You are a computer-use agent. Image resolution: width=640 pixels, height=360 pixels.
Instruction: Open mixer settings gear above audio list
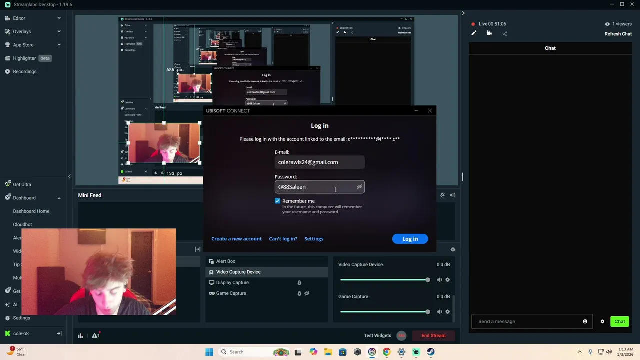coord(453,249)
